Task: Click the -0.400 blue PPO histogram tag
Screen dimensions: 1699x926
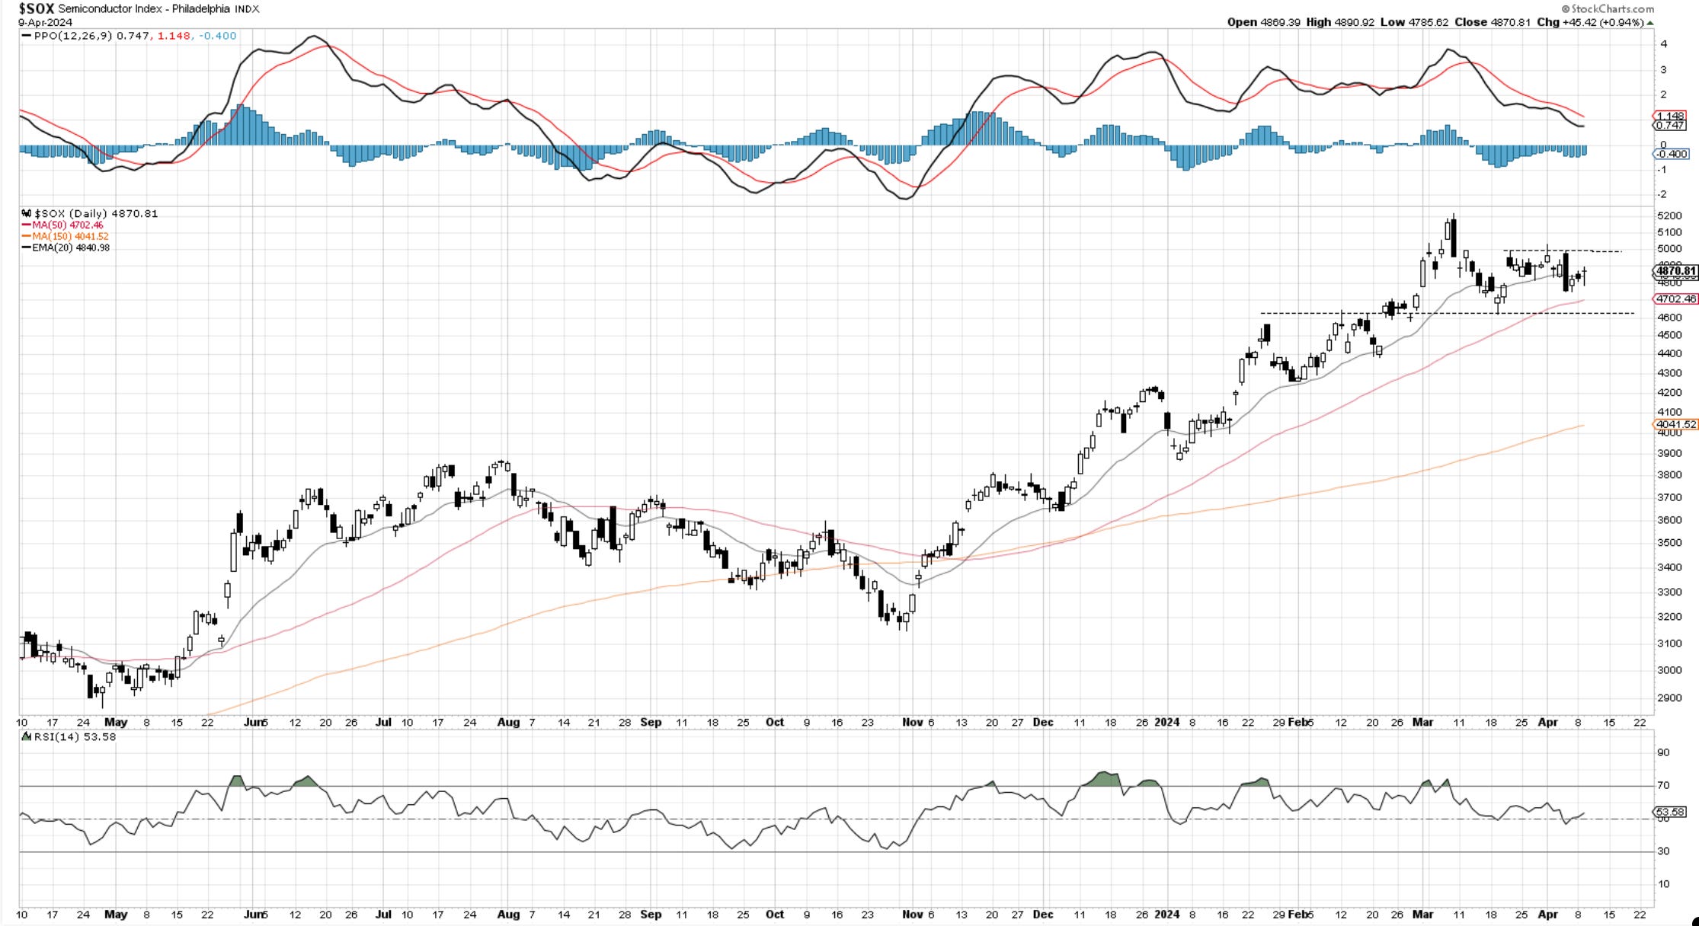Action: pyautogui.click(x=1670, y=154)
